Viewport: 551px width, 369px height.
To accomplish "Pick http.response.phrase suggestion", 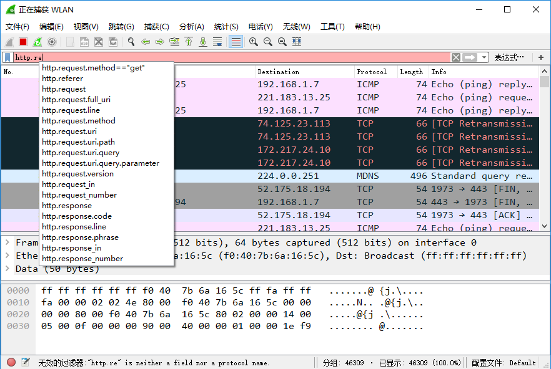I will coord(106,237).
